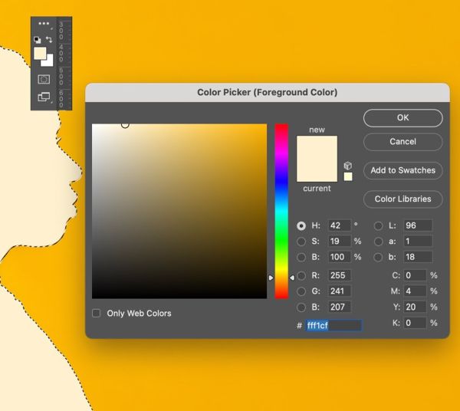The height and width of the screenshot is (411, 460).
Task: Click the out-of-gamut warning cube icon
Action: point(347,166)
